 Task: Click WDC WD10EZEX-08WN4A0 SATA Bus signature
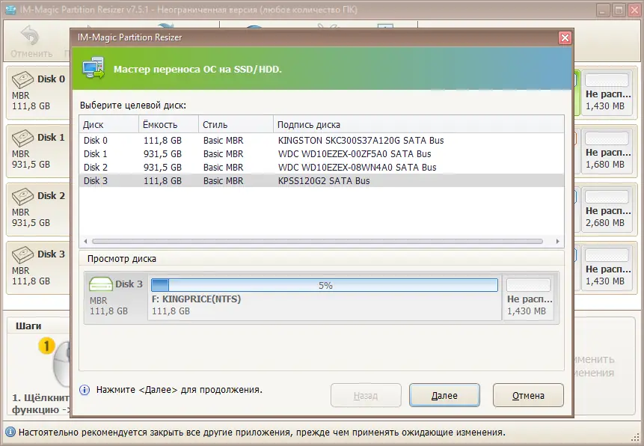pyautogui.click(x=357, y=168)
